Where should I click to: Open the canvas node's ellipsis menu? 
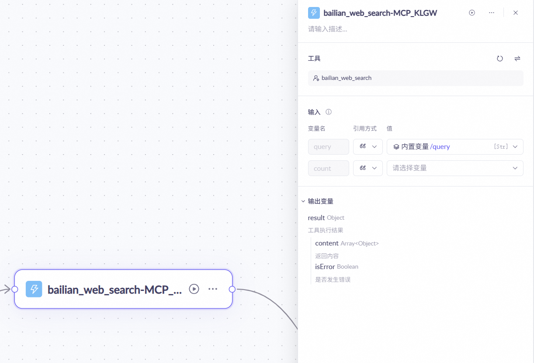pyautogui.click(x=213, y=289)
